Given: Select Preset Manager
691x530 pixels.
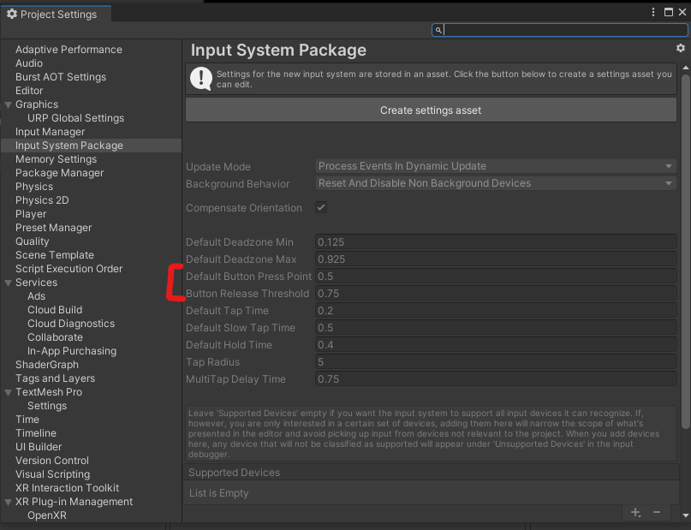Looking at the screenshot, I should click(54, 228).
